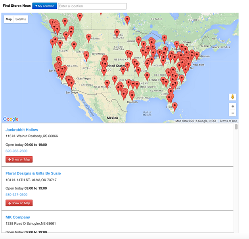Select the map pin in southern Florida
The image size is (249, 239).
(x=175, y=107)
